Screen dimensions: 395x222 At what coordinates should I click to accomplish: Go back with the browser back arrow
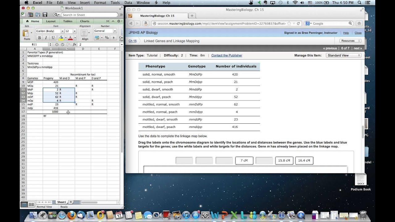130,23
